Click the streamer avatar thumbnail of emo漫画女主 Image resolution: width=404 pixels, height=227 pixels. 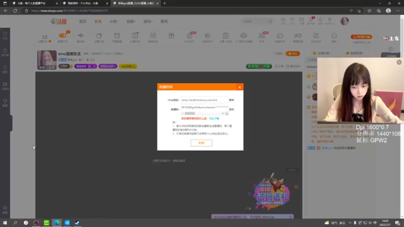[x=47, y=60]
